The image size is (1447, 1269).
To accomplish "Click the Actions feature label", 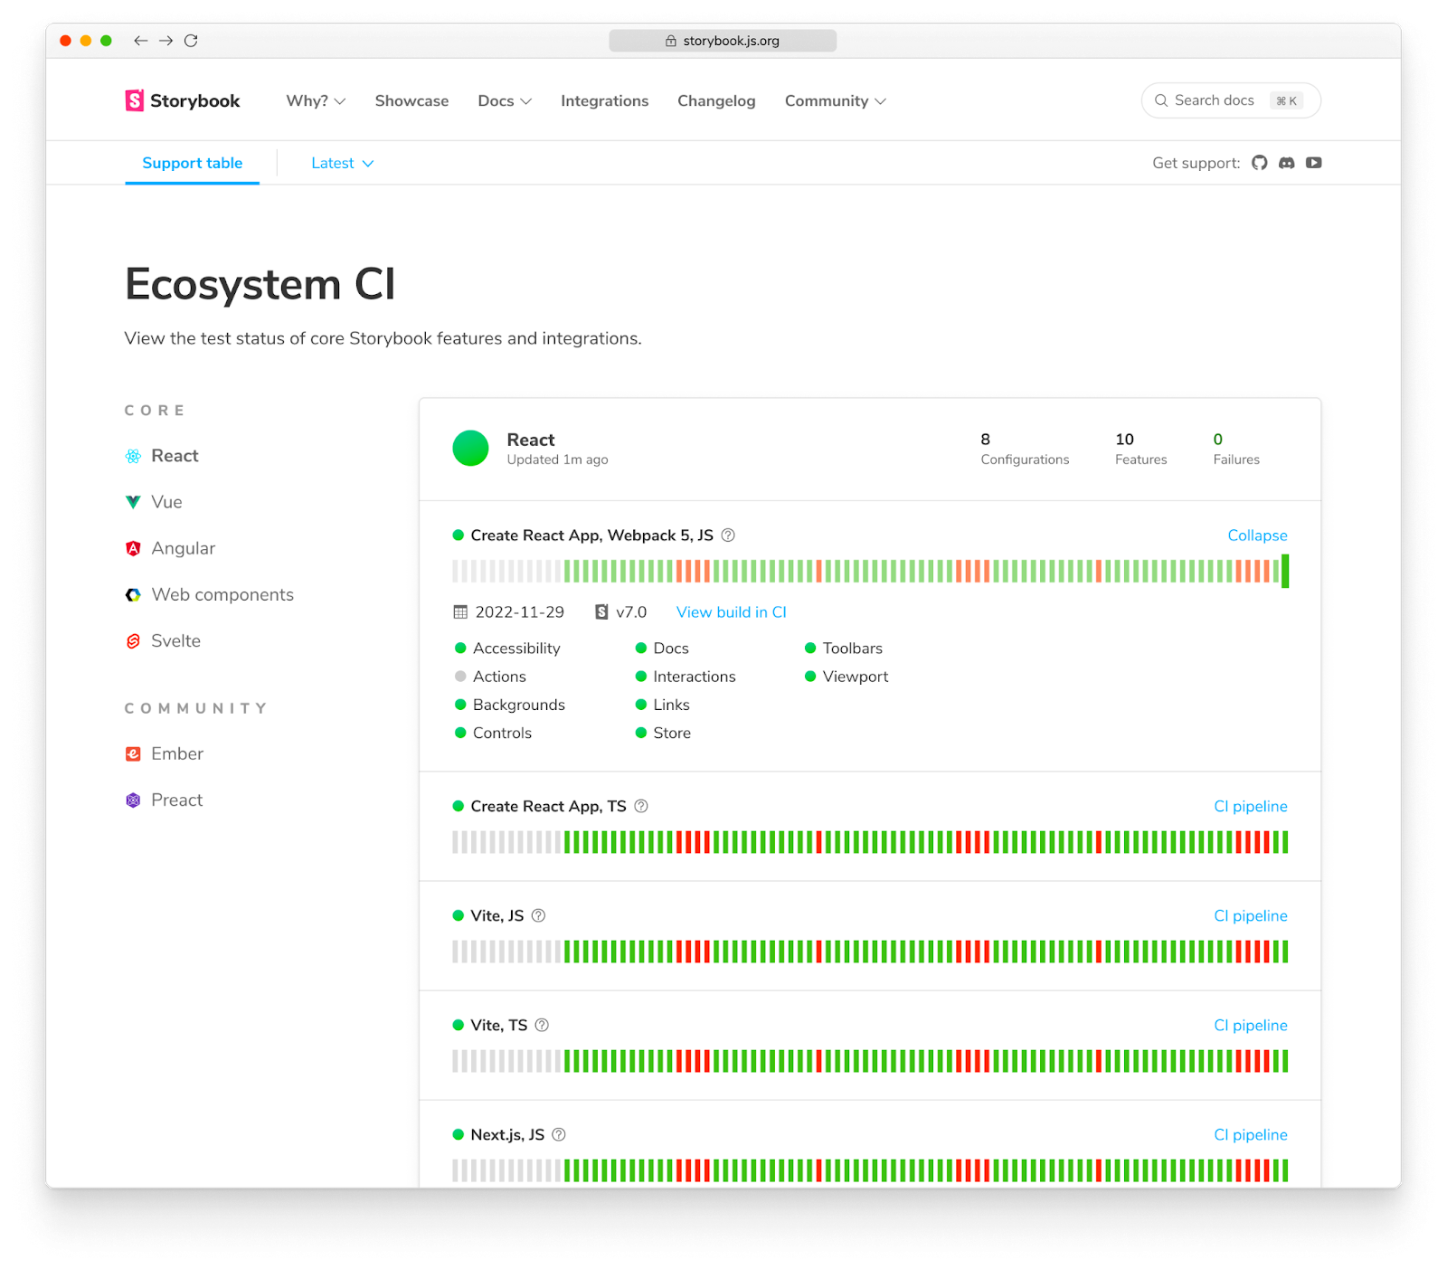I will [x=499, y=677].
